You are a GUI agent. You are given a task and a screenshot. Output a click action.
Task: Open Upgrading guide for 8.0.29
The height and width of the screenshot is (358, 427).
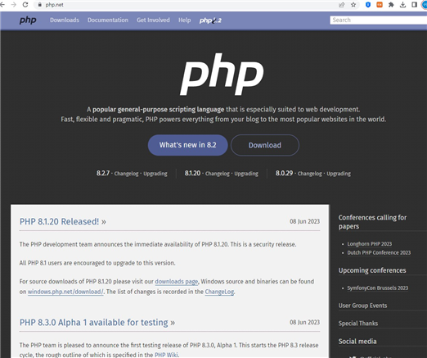[x=339, y=174]
